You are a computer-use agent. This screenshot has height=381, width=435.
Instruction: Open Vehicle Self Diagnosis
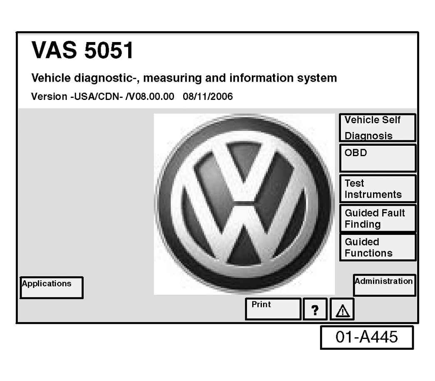coord(378,128)
